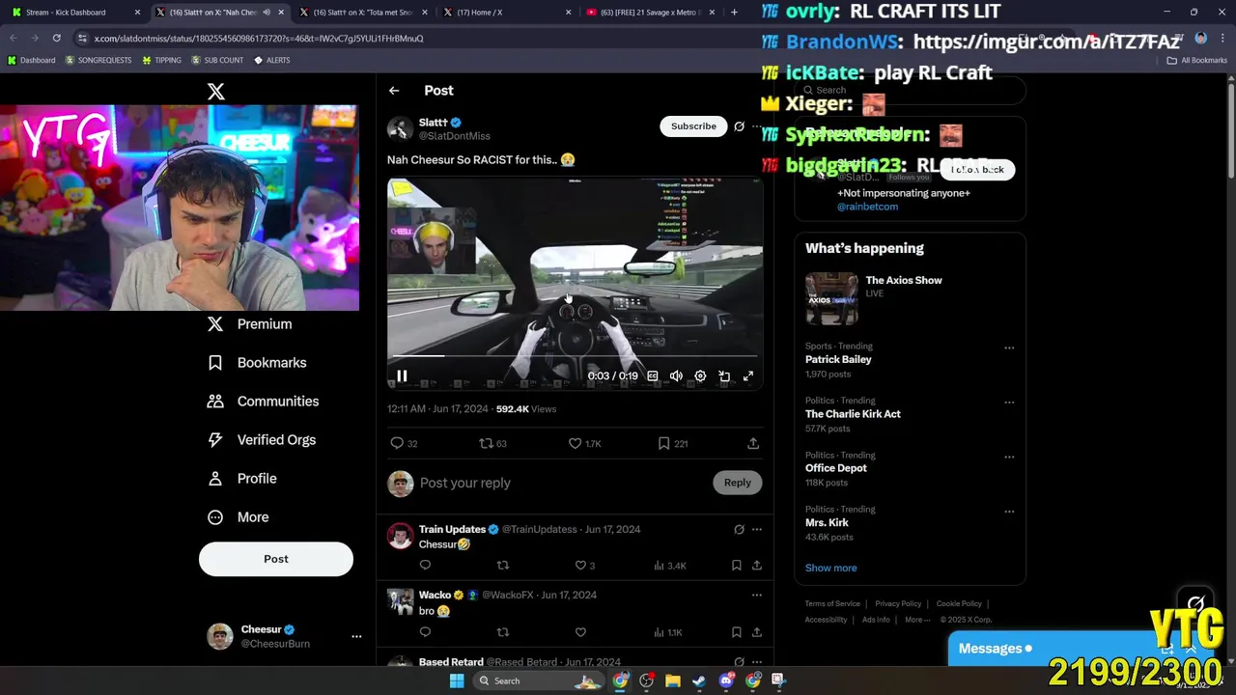Screen dimensions: 1236x695
Task: Open Steam from the taskbar
Action: (699, 681)
